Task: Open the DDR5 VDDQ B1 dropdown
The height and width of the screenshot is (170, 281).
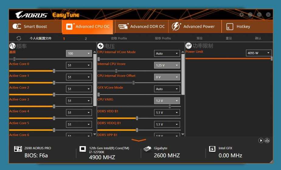Action: [x=167, y=124]
